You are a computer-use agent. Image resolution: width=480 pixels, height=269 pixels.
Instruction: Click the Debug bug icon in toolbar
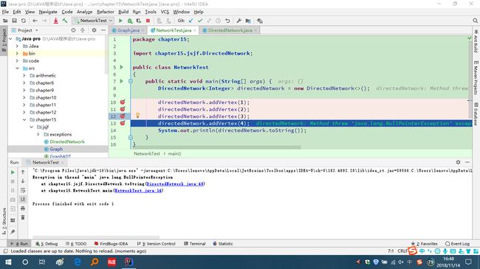(x=130, y=21)
